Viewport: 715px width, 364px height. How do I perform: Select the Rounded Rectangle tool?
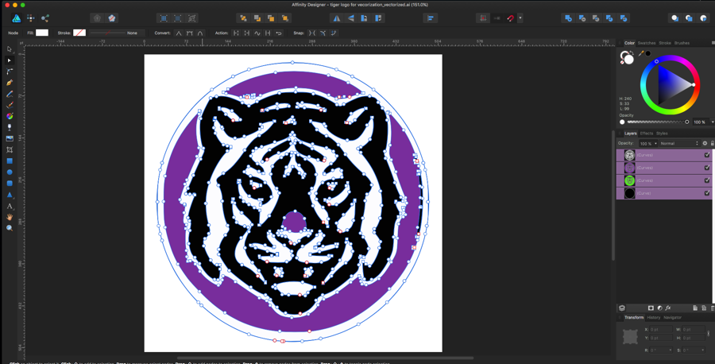click(x=10, y=184)
